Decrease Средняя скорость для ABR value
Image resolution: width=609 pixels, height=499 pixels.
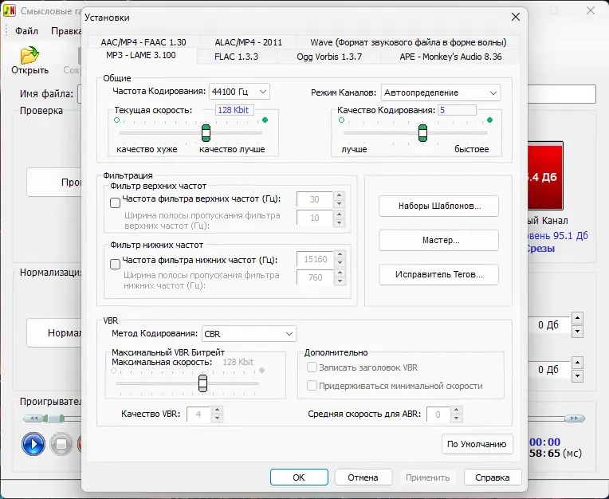pos(457,418)
